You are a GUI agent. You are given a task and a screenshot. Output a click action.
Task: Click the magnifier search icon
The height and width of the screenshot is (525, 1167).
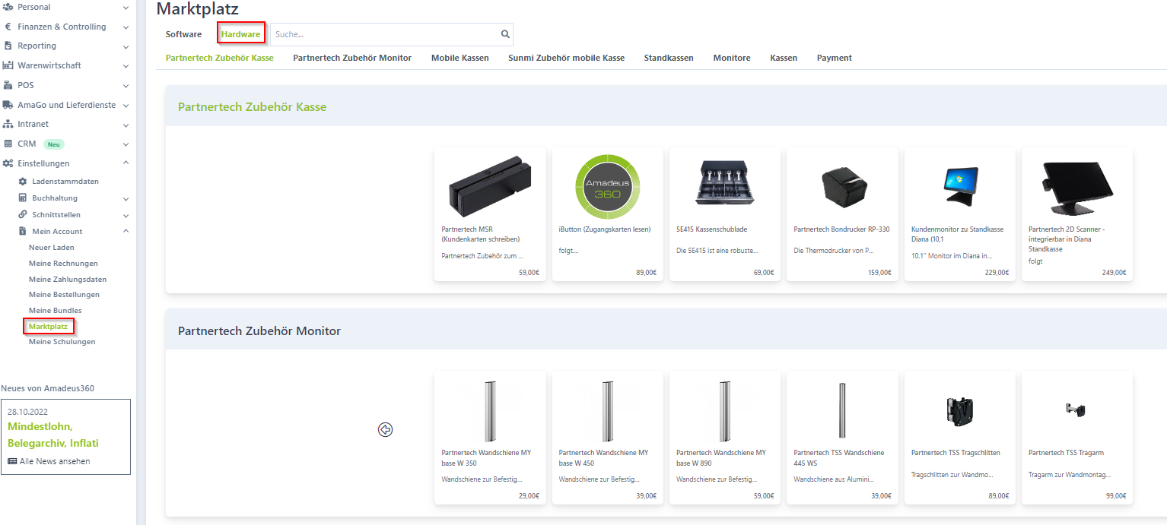[x=505, y=34]
